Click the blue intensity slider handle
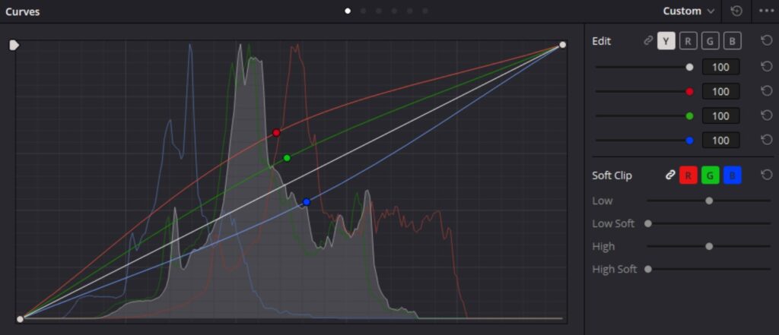779x335 pixels. click(x=689, y=141)
